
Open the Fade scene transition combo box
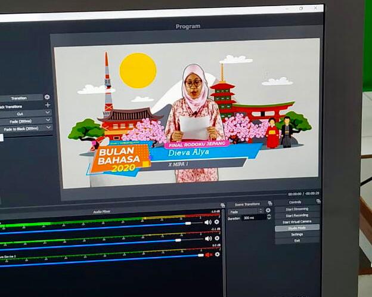pyautogui.click(x=245, y=211)
